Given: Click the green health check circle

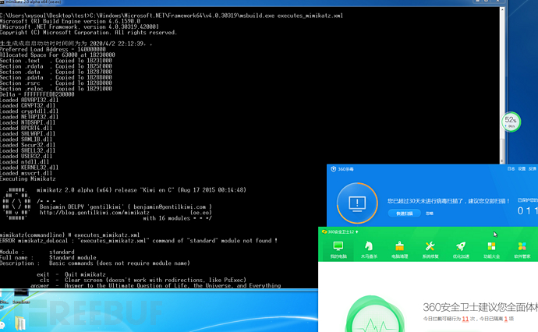Looking at the screenshot, I should click(x=374, y=316).
